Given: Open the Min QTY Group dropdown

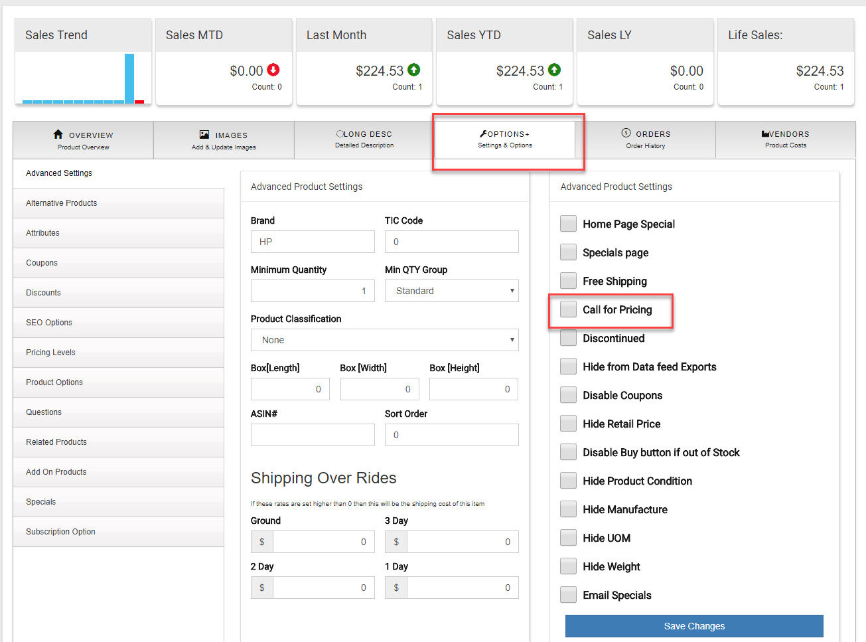Looking at the screenshot, I should pyautogui.click(x=451, y=291).
